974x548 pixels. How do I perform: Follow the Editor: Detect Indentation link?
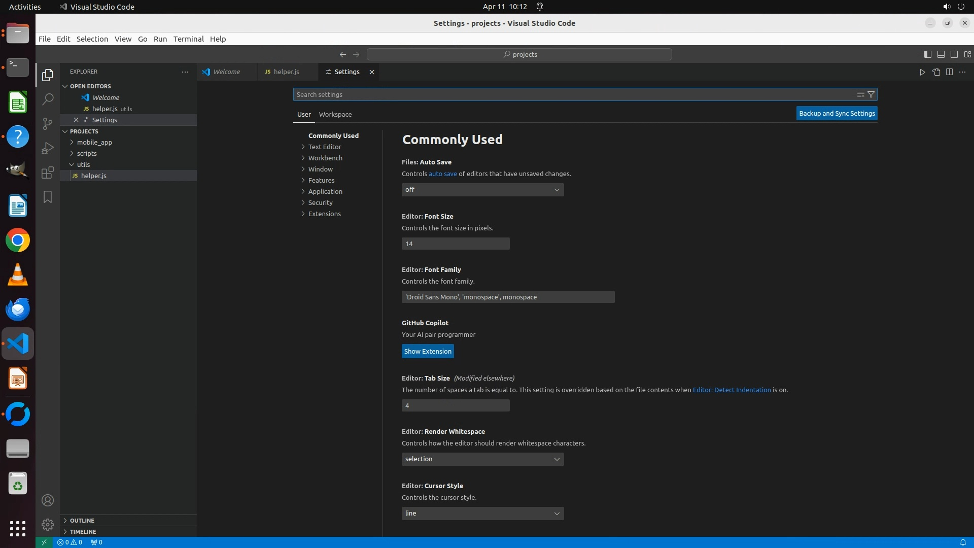point(732,390)
